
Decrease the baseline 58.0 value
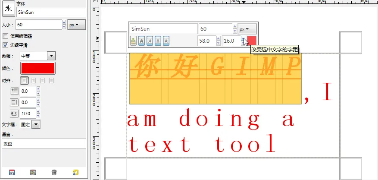(x=219, y=43)
